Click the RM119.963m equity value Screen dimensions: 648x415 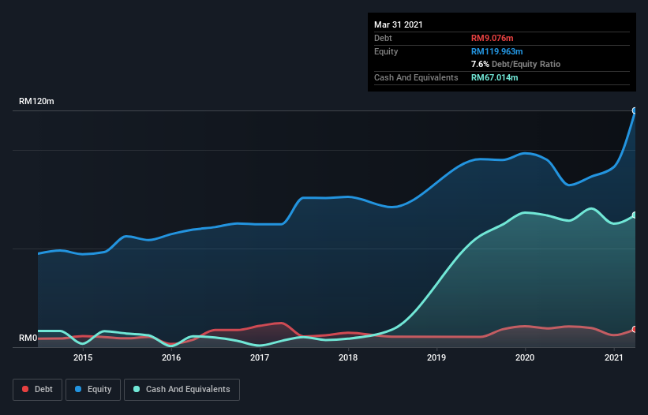click(x=496, y=51)
